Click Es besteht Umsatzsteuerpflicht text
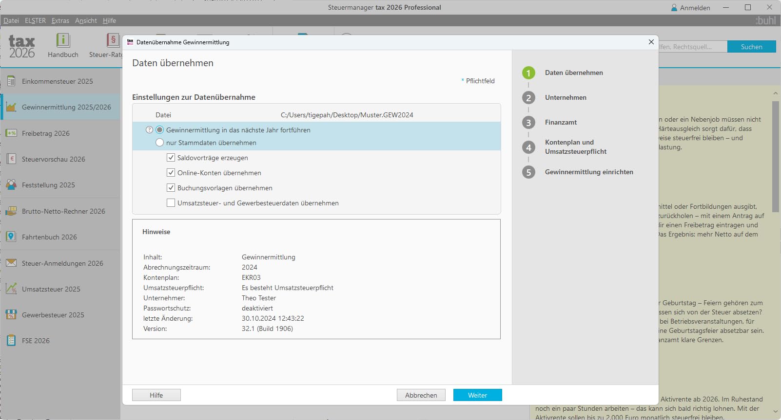781x420 pixels. pos(288,288)
